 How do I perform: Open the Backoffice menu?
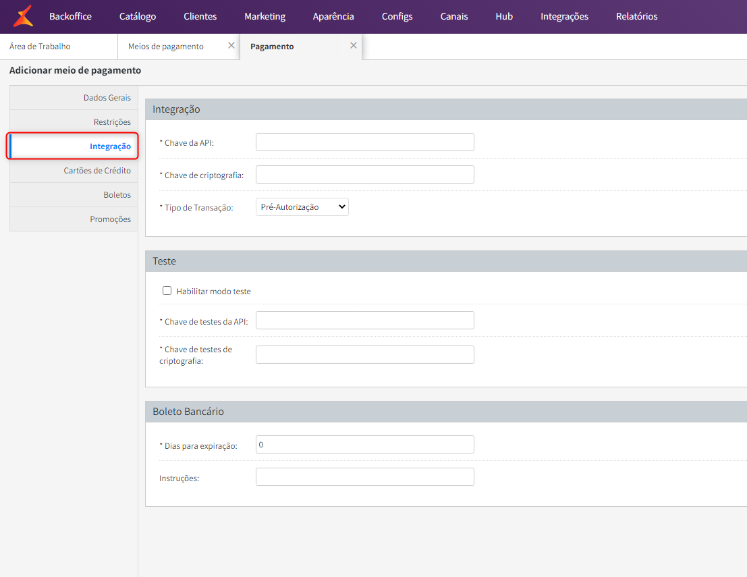70,16
